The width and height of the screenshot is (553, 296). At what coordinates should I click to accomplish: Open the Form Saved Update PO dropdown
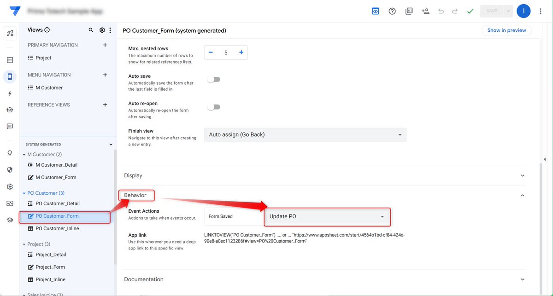(x=327, y=217)
